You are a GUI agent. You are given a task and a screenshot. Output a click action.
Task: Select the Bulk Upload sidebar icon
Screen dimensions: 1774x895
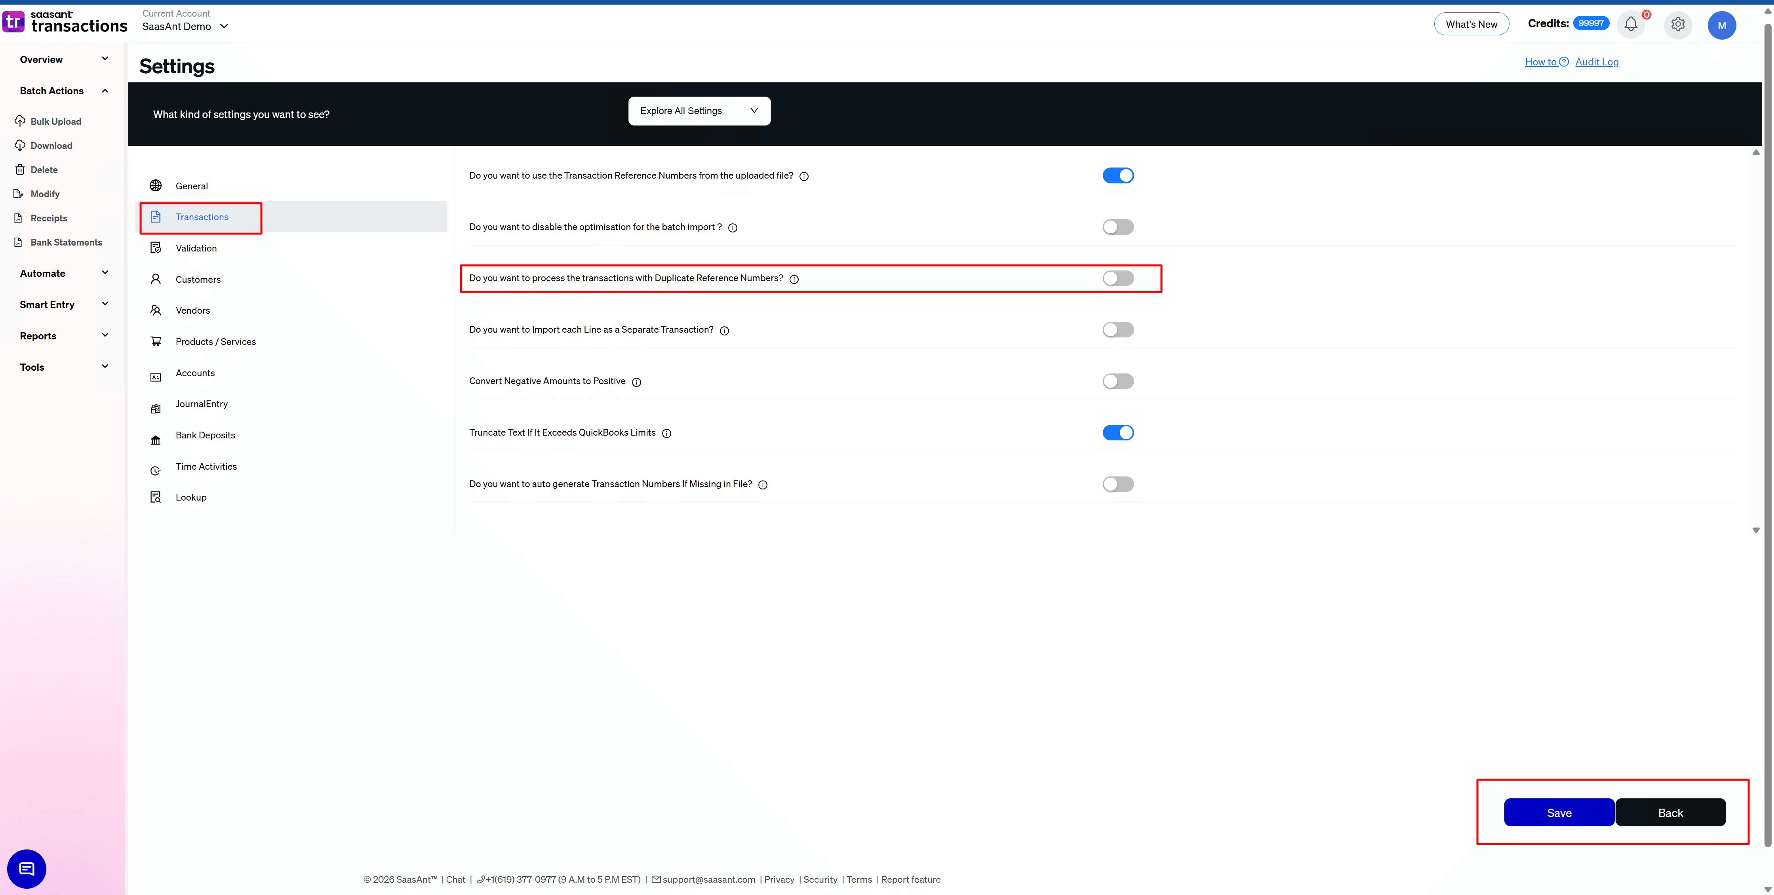(20, 121)
